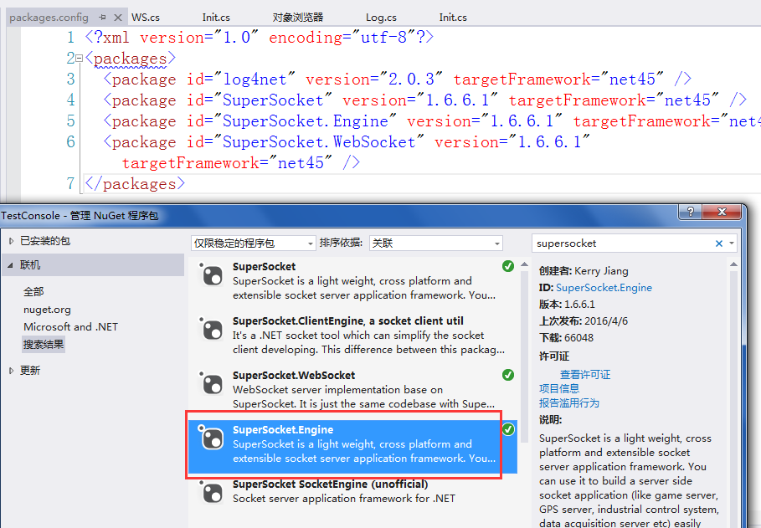Click the 版本: 1.6.6.1 text
This screenshot has height=528, width=761.
coord(567,305)
